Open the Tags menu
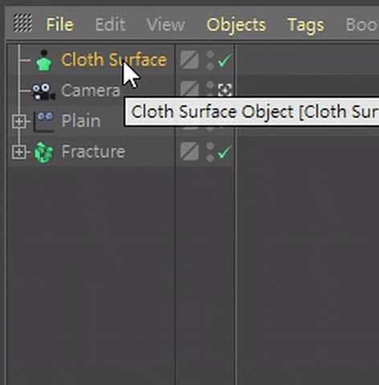Screen dimensions: 379x385 pyautogui.click(x=306, y=26)
